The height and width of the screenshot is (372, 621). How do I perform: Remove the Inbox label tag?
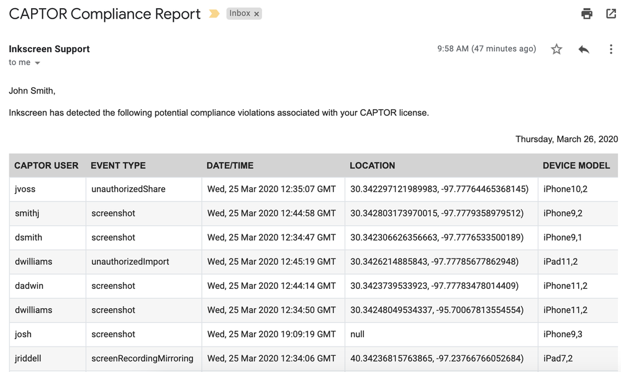tap(255, 13)
